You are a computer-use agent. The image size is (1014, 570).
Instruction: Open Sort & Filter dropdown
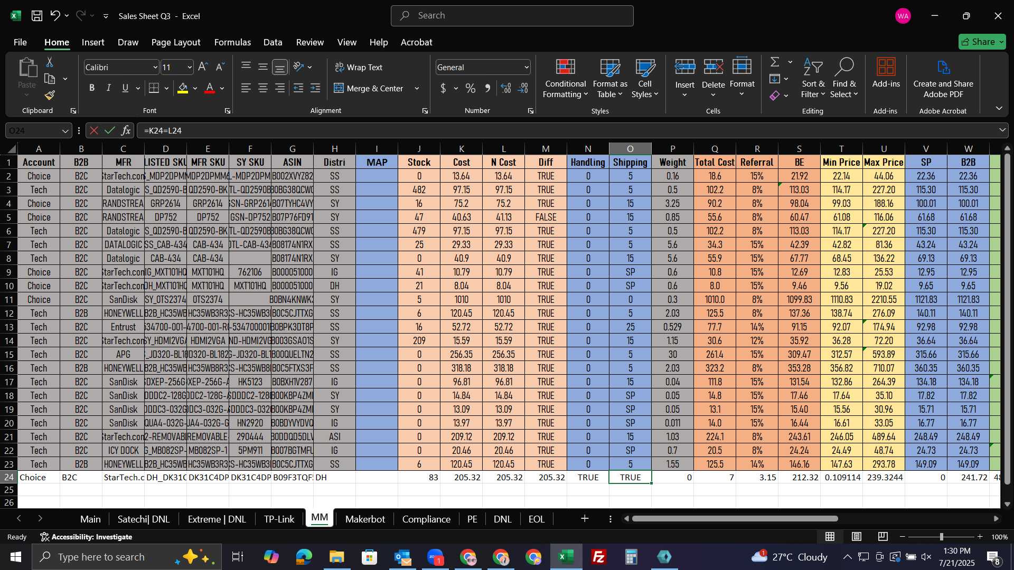[x=813, y=79]
